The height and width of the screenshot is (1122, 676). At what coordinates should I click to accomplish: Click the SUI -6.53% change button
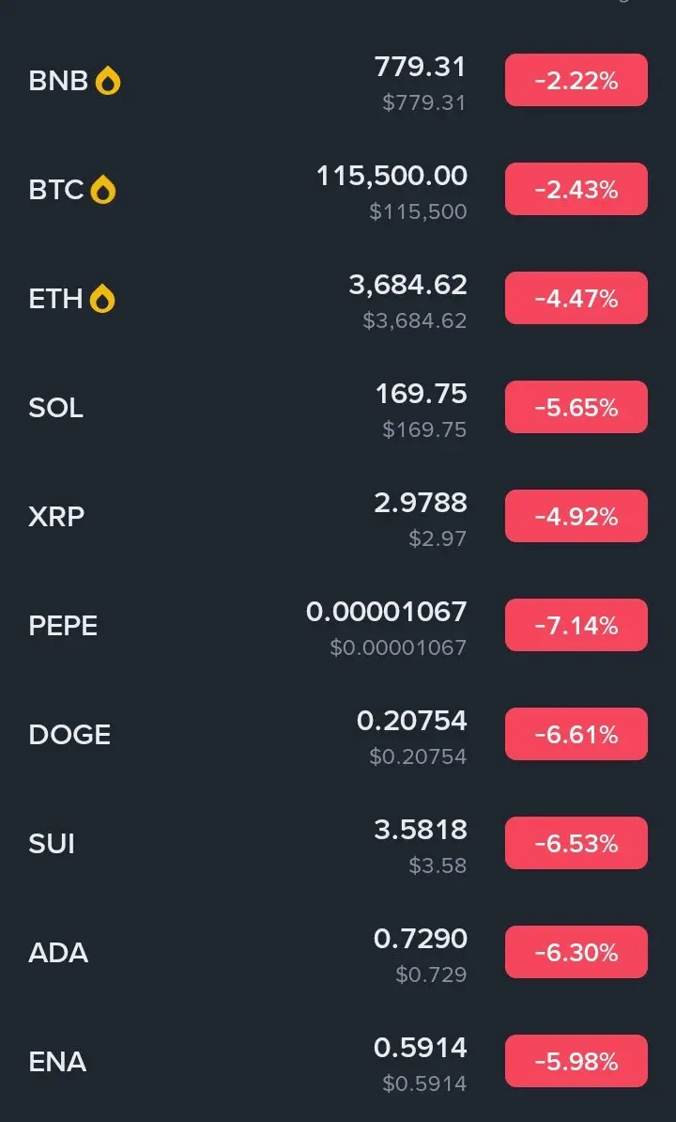(576, 843)
